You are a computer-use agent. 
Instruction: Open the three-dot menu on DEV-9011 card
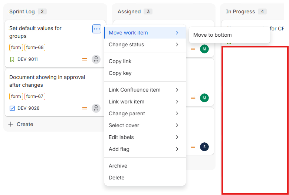click(x=97, y=29)
